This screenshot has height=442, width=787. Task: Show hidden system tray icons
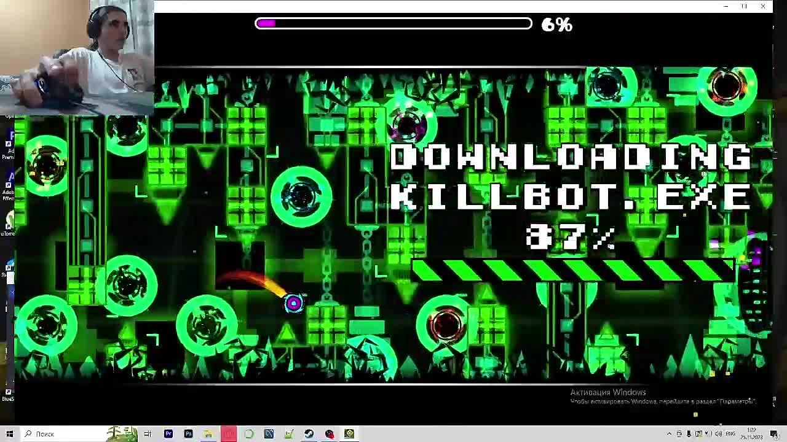point(670,434)
